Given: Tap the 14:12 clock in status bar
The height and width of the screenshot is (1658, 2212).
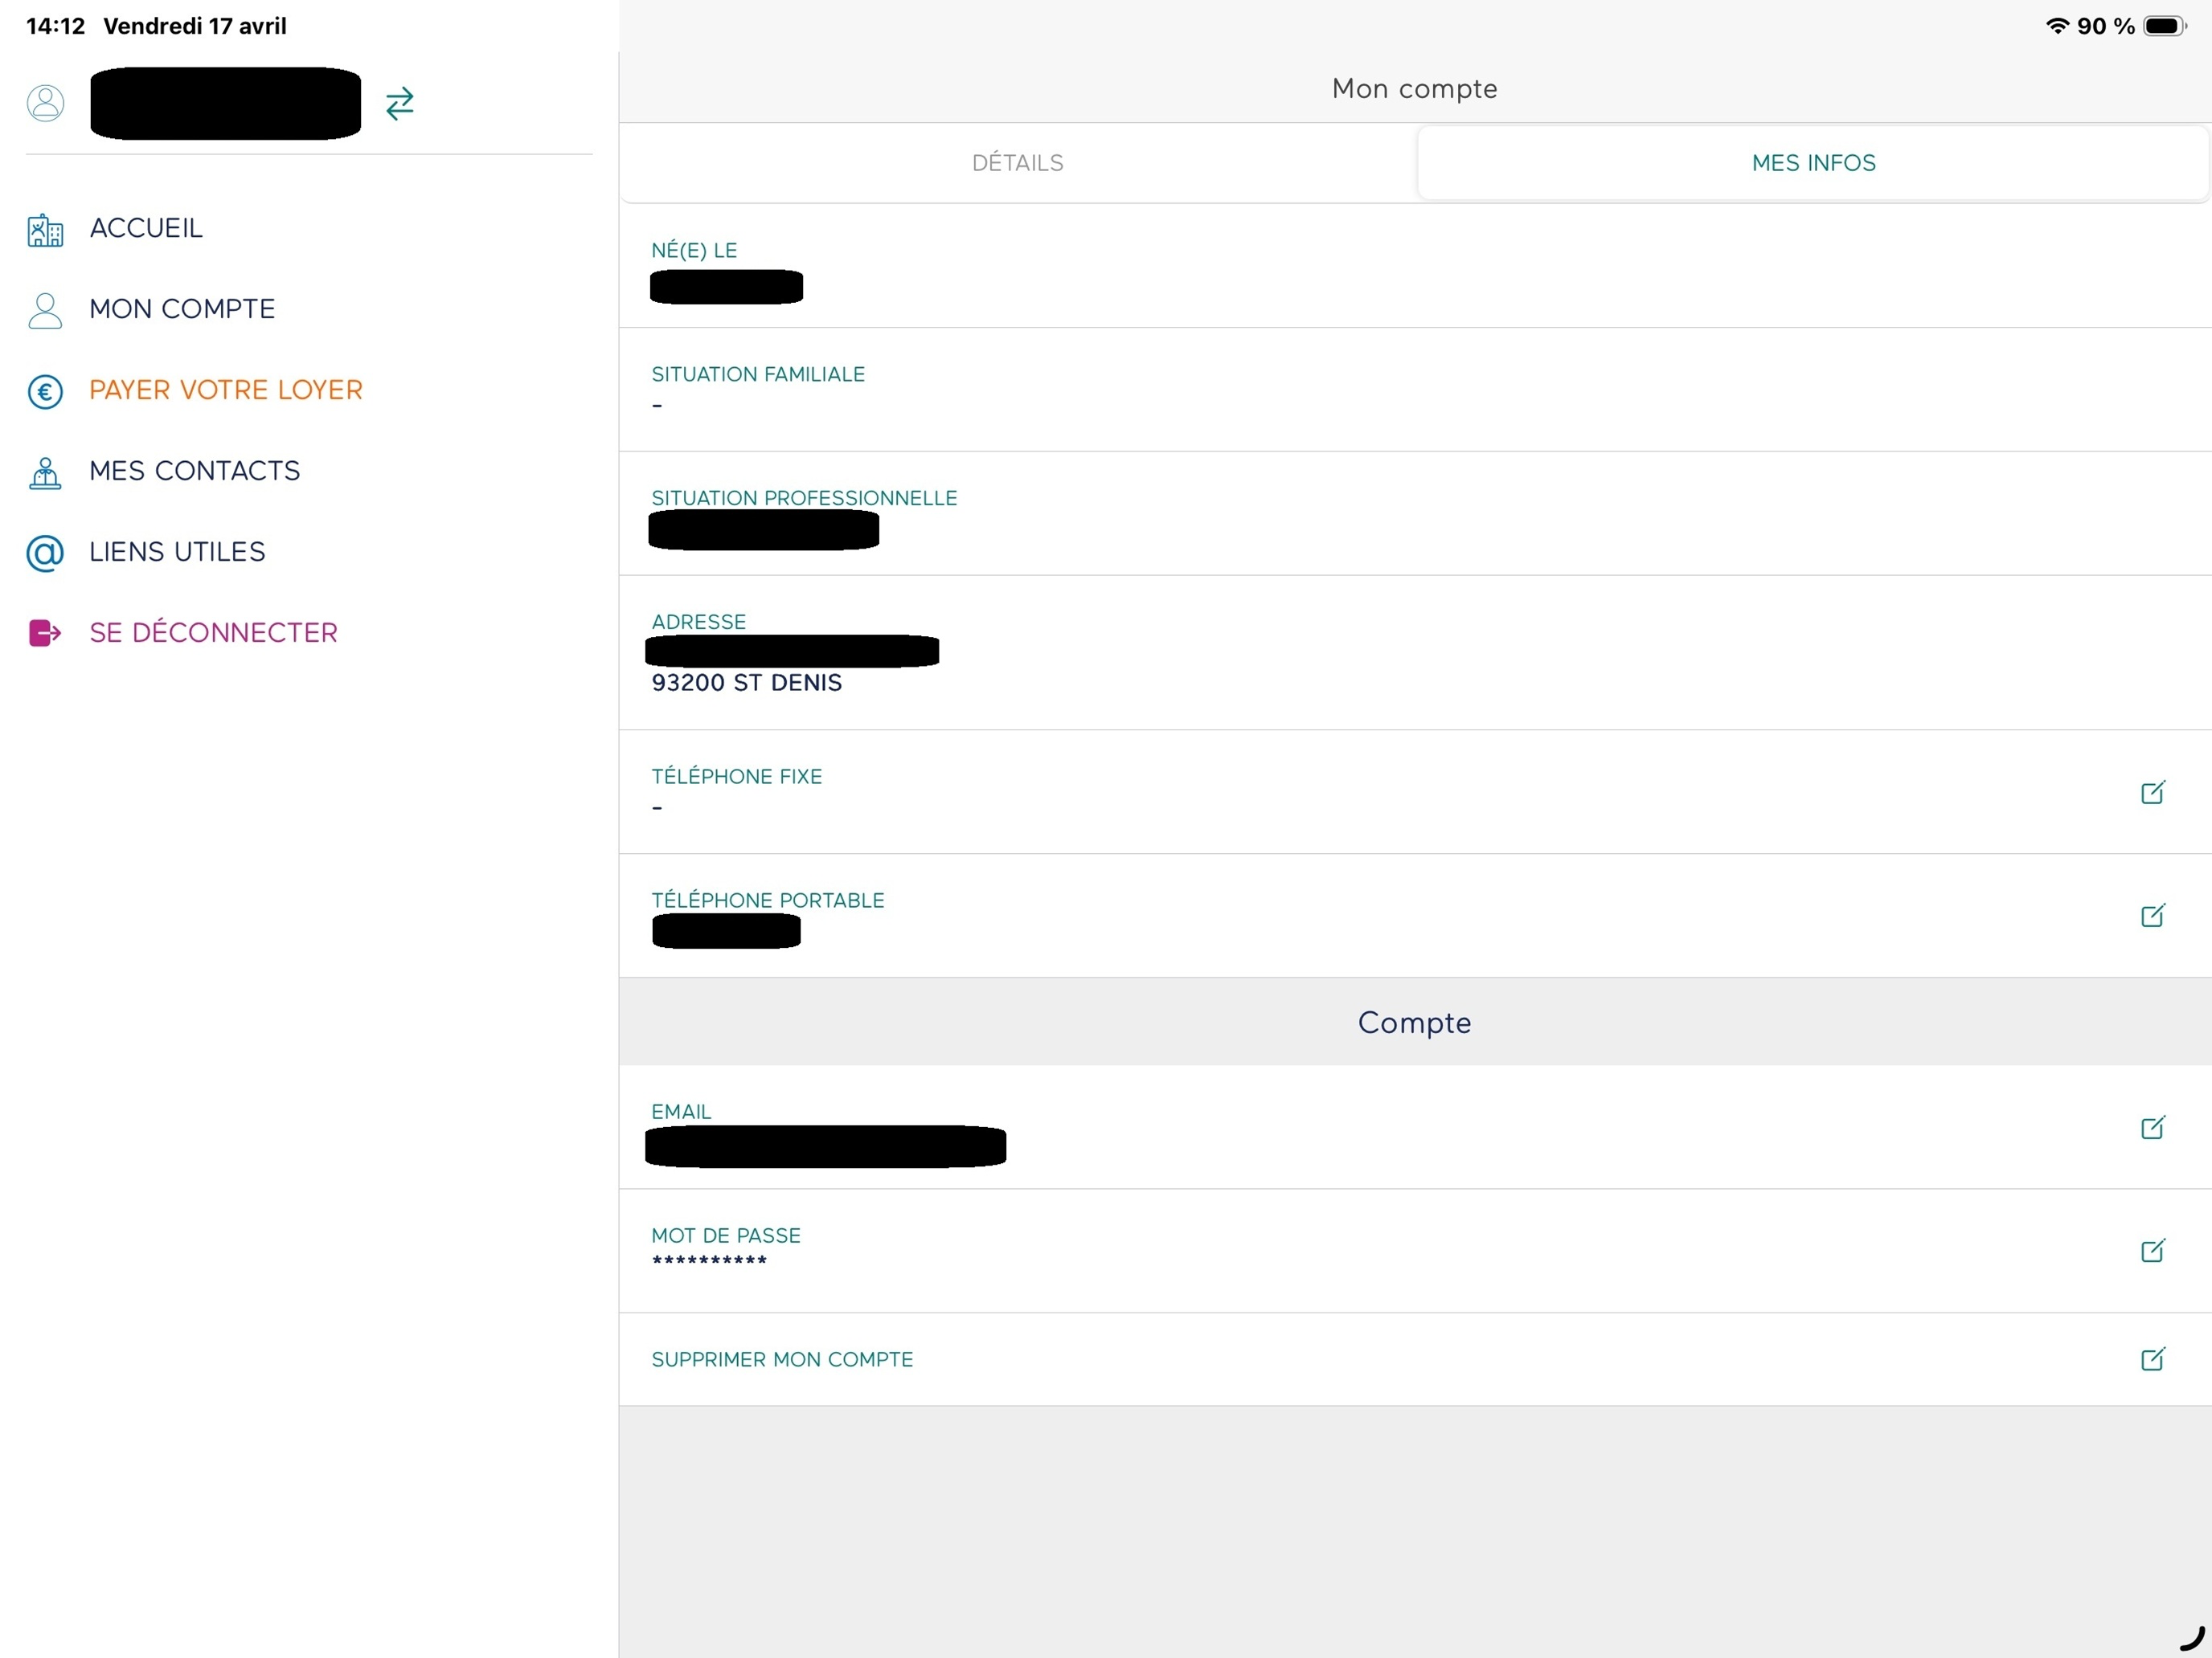Looking at the screenshot, I should pyautogui.click(x=55, y=26).
